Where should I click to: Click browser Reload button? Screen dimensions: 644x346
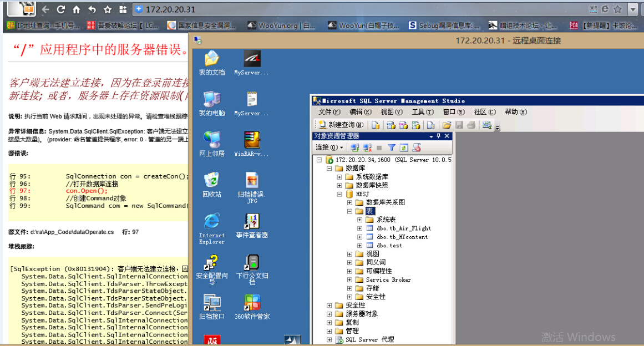tap(61, 9)
